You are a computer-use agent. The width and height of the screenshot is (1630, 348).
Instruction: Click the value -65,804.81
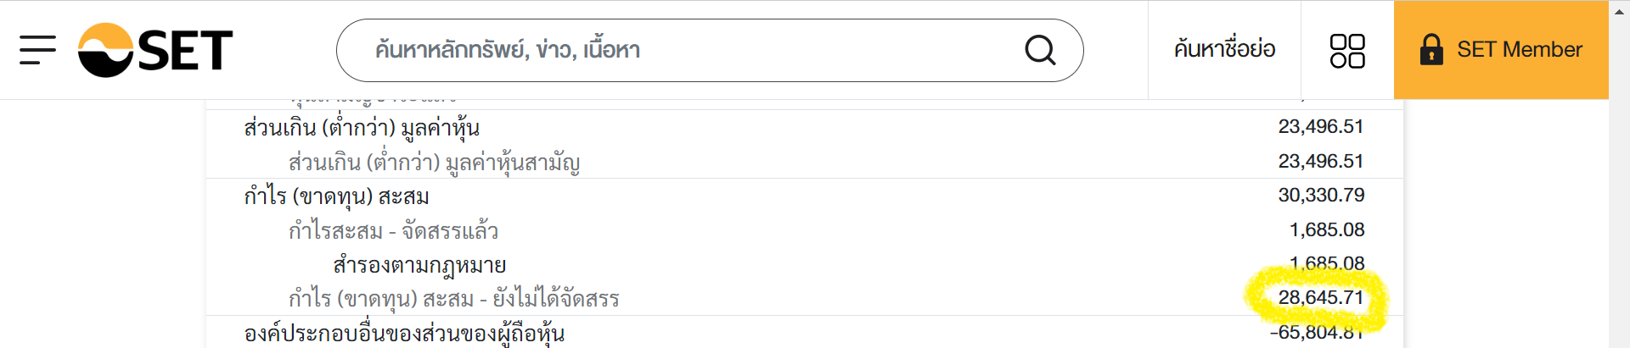click(1316, 333)
